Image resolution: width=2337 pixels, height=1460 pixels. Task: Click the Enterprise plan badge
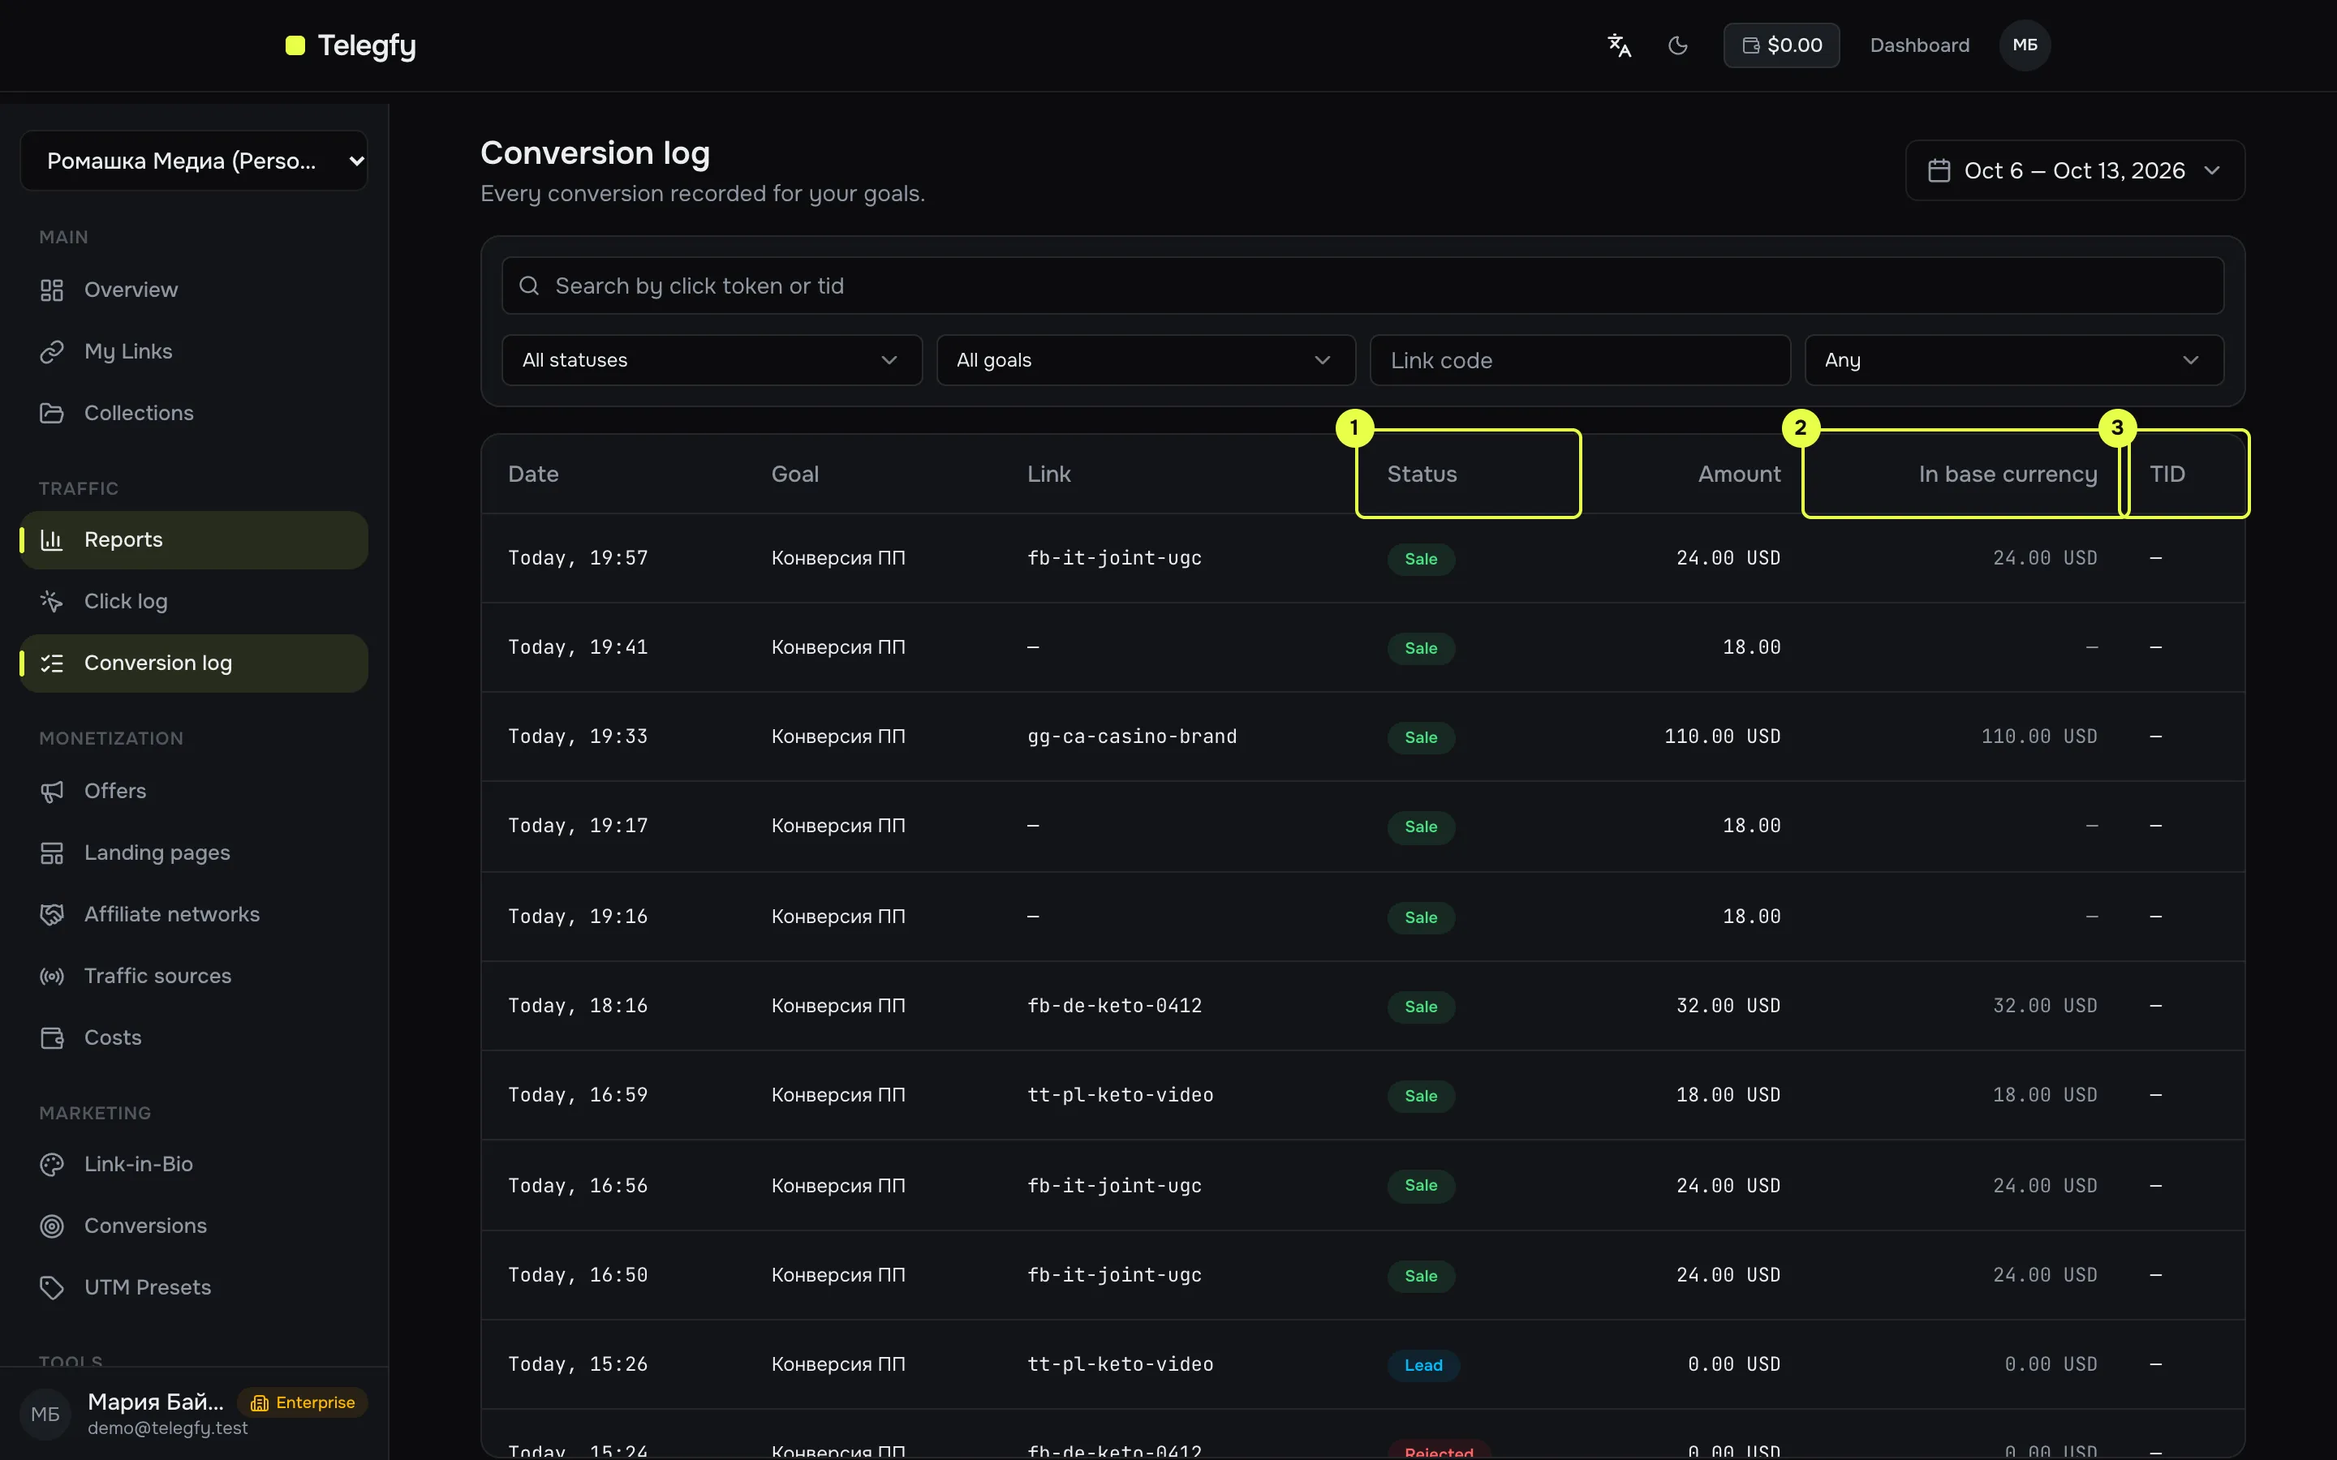coord(302,1403)
